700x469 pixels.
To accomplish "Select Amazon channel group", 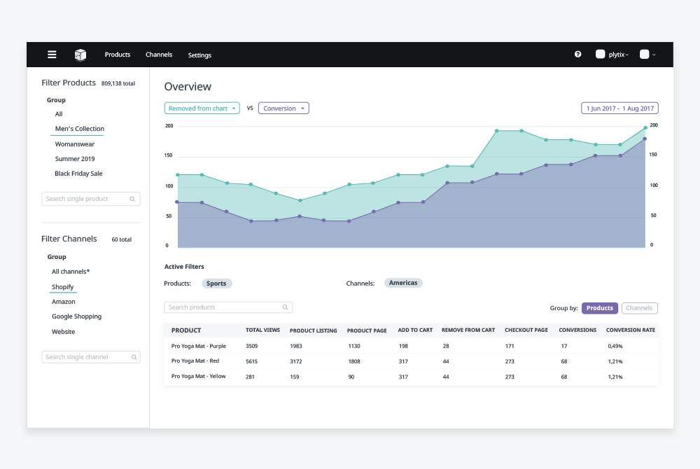I will [64, 302].
